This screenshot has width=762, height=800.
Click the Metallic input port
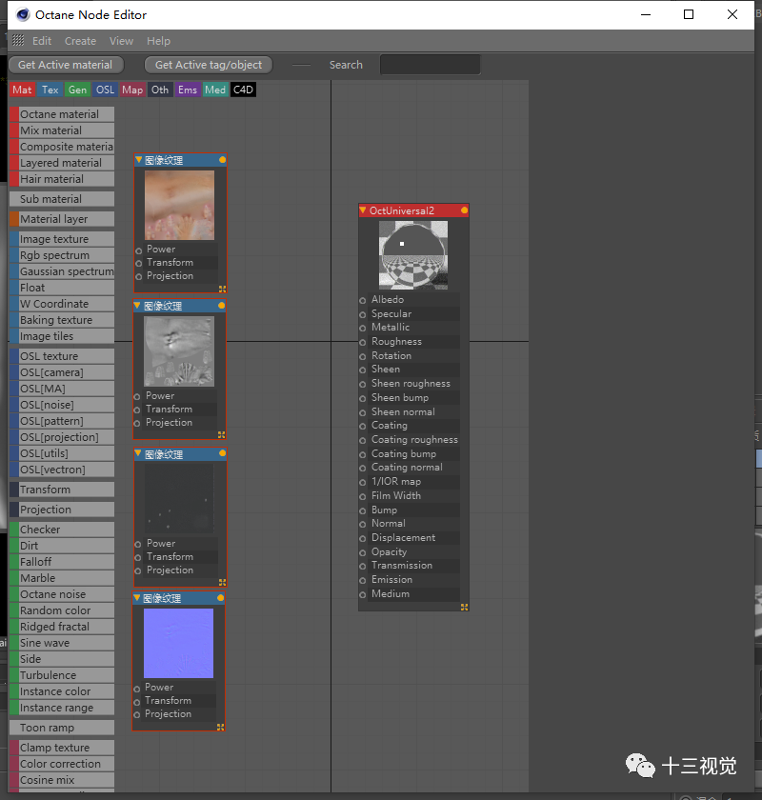tap(363, 328)
